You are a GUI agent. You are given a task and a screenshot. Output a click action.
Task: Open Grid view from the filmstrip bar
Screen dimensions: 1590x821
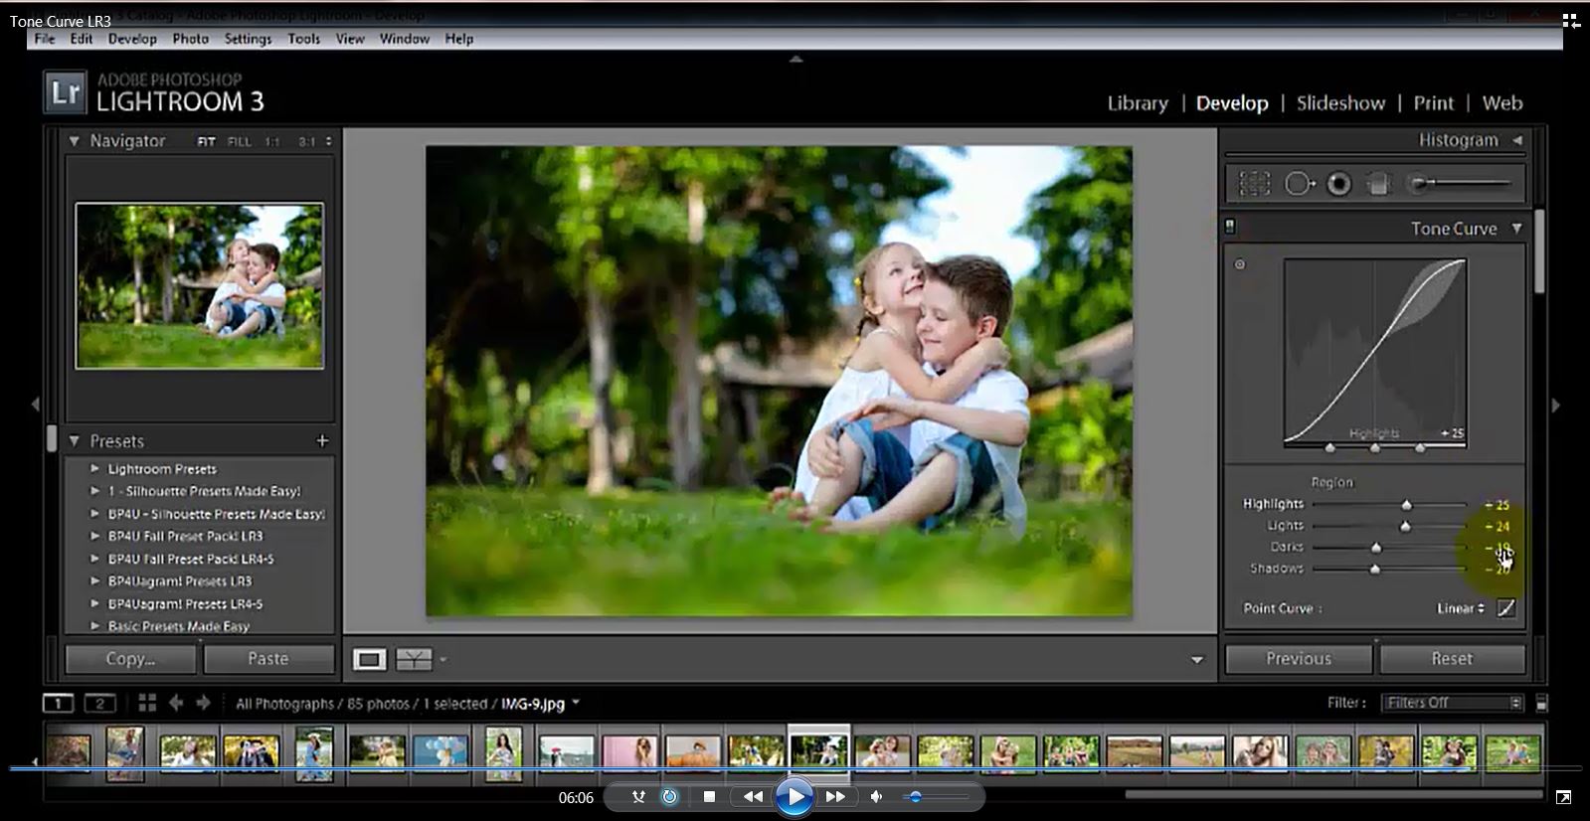(x=147, y=703)
